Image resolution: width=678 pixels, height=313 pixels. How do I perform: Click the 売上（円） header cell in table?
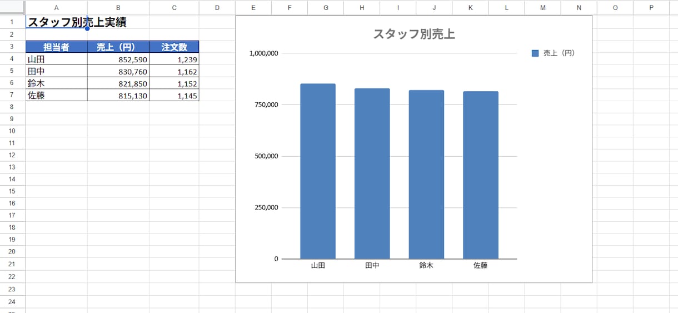point(118,47)
